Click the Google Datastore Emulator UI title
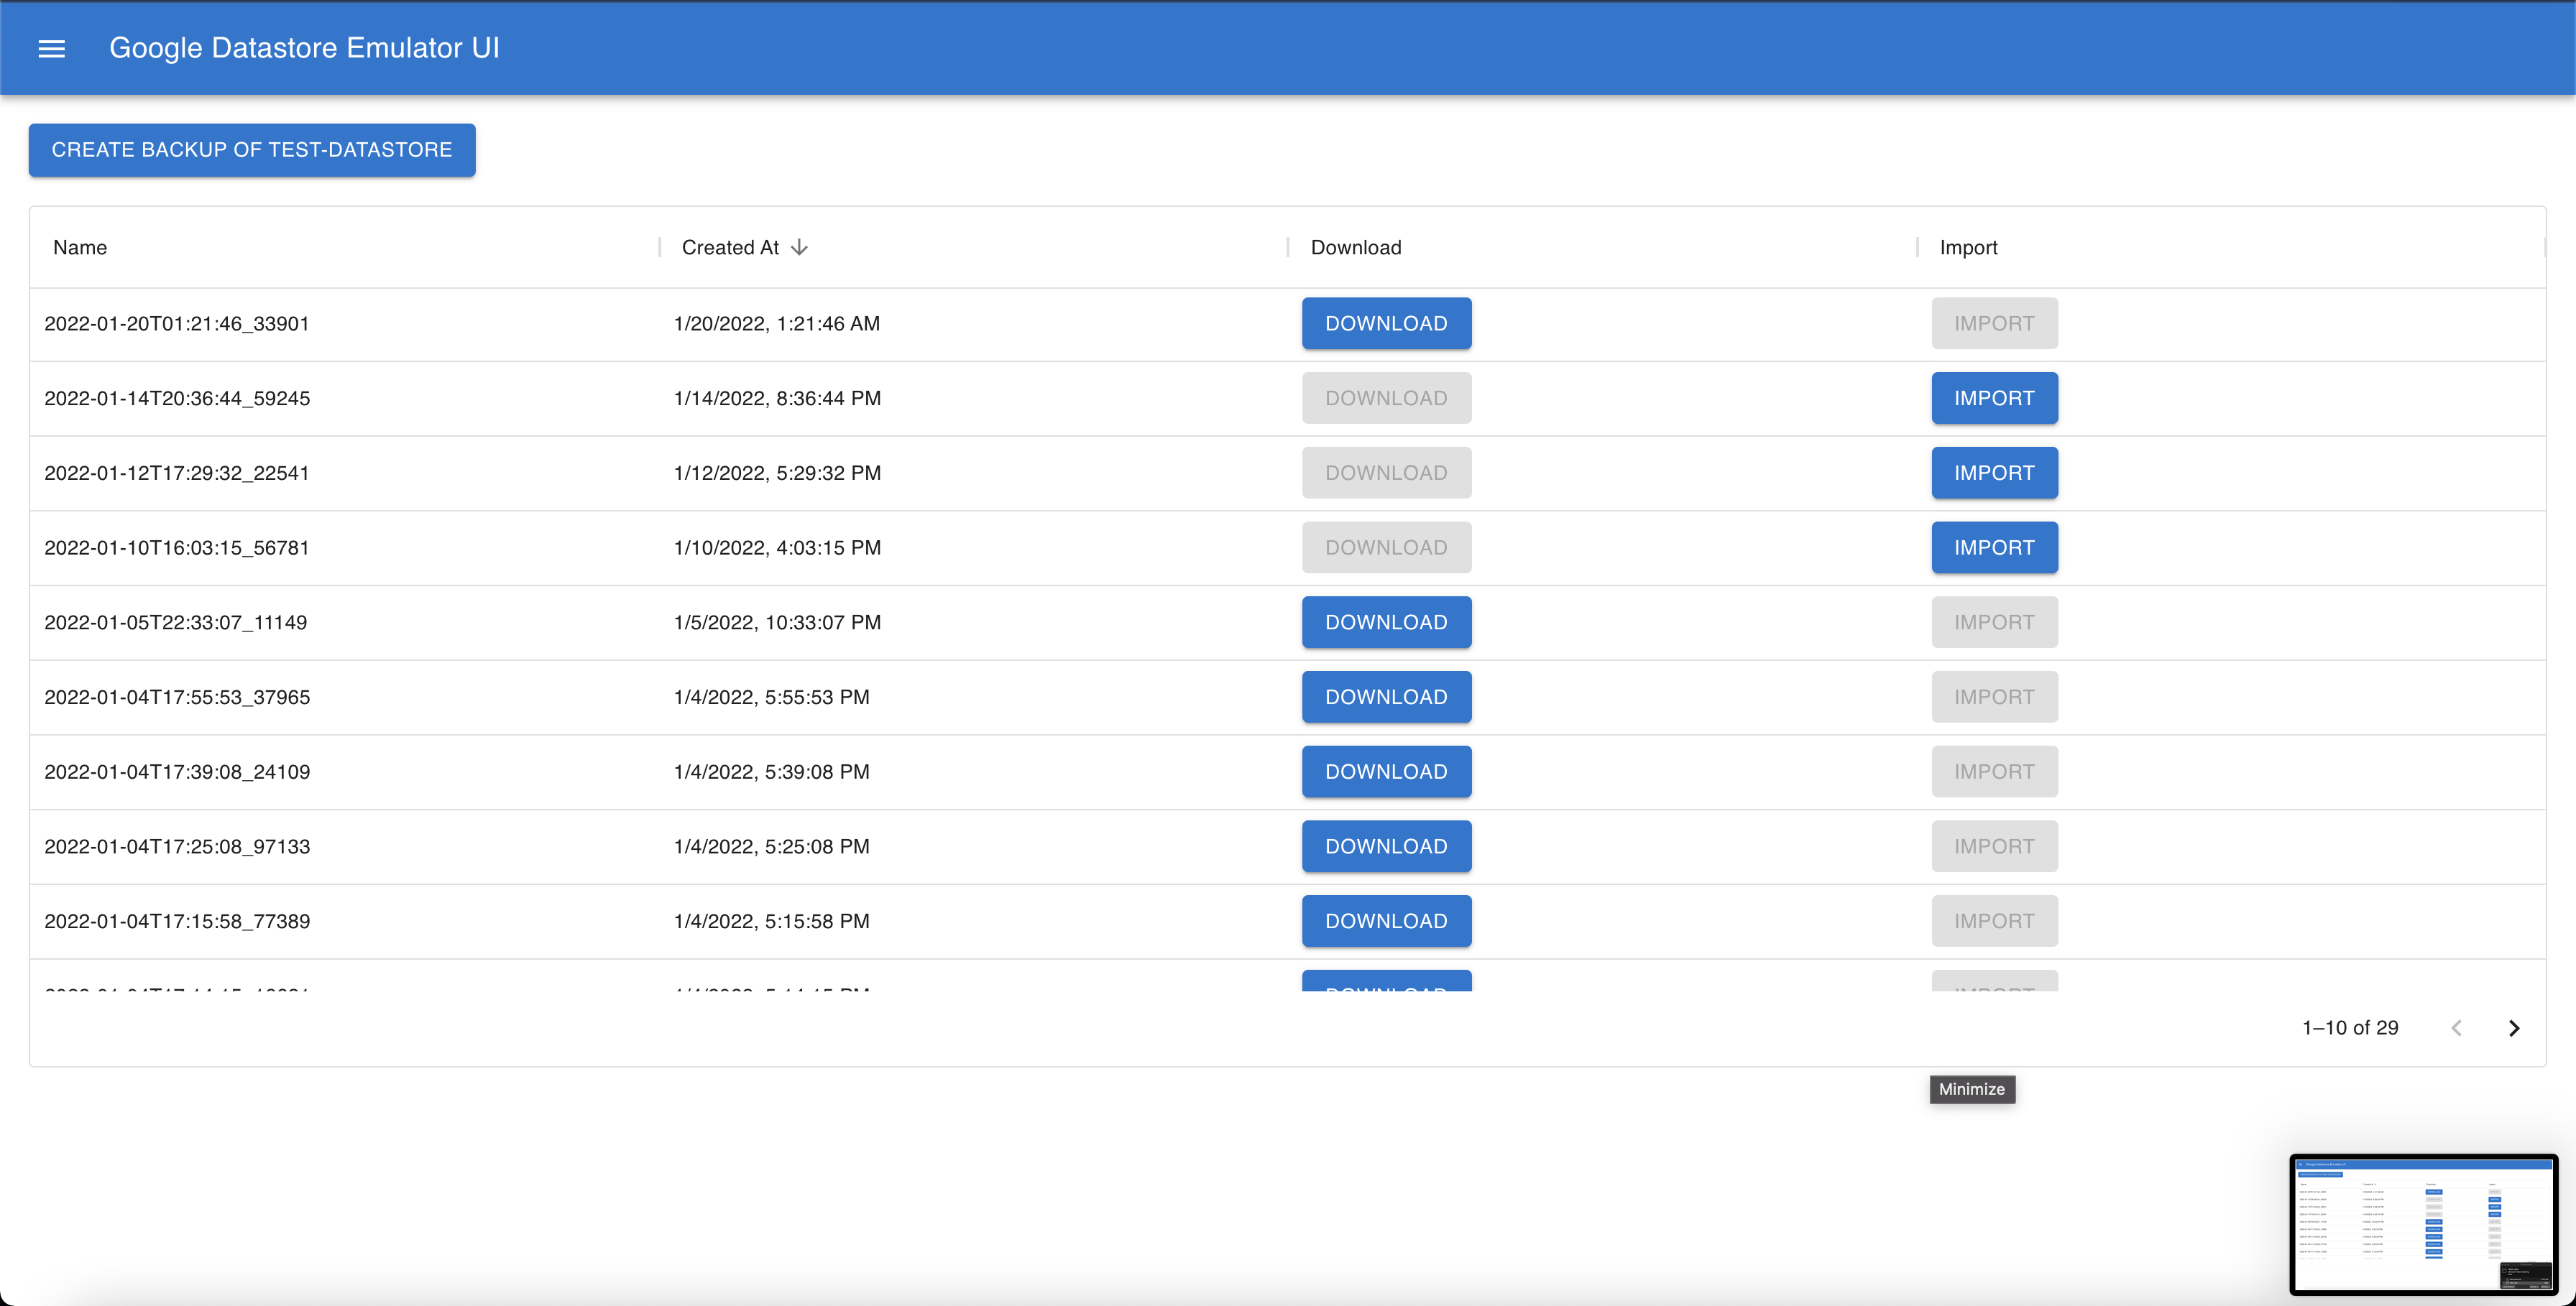The image size is (2576, 1306). point(304,48)
